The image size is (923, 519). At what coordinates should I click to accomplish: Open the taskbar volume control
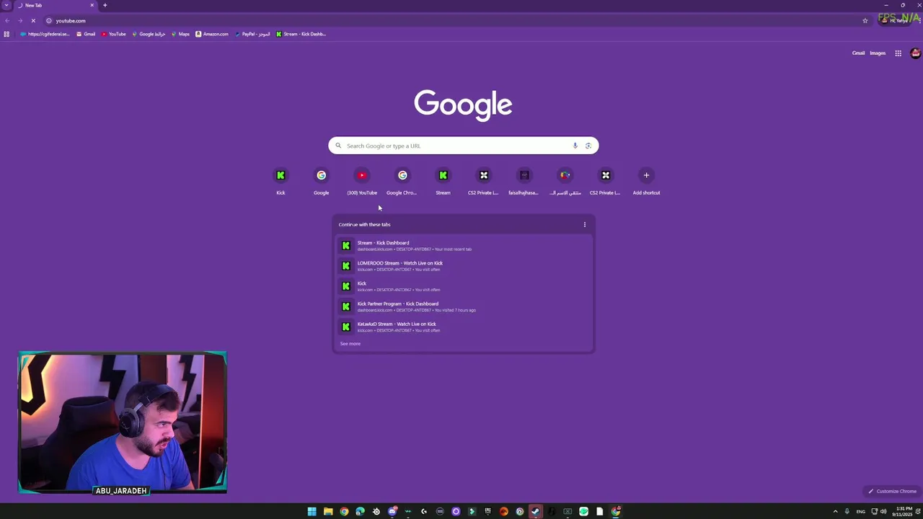pyautogui.click(x=883, y=512)
